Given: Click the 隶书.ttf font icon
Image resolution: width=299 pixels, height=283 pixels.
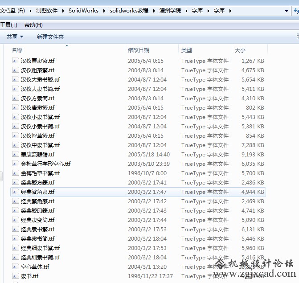Looking at the screenshot, I should click(16, 276).
